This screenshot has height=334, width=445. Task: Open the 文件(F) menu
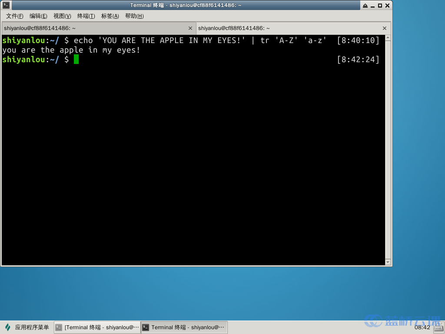[x=14, y=16]
